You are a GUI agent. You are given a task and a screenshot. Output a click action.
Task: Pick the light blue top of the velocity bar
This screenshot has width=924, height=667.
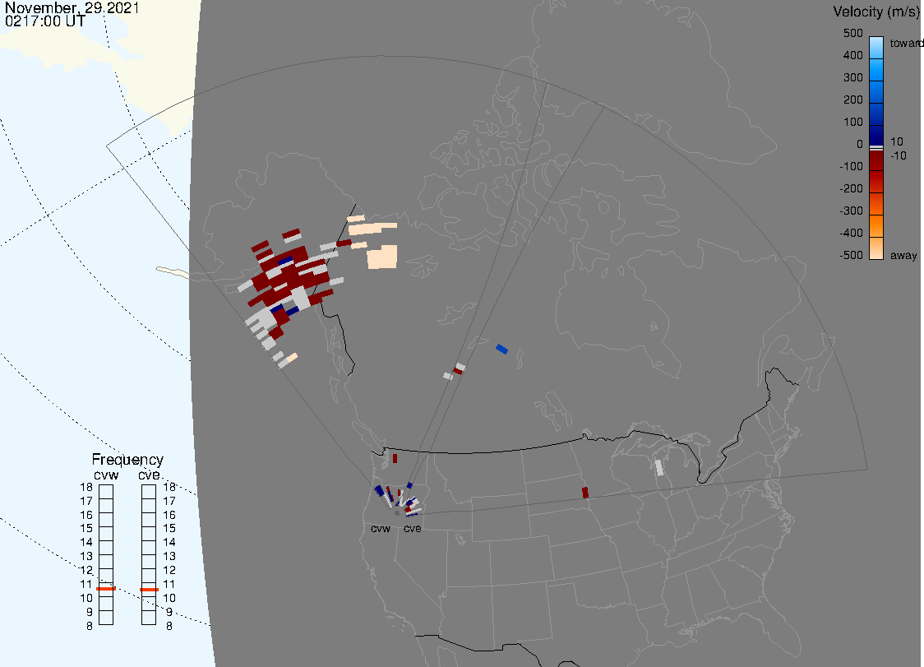(876, 47)
